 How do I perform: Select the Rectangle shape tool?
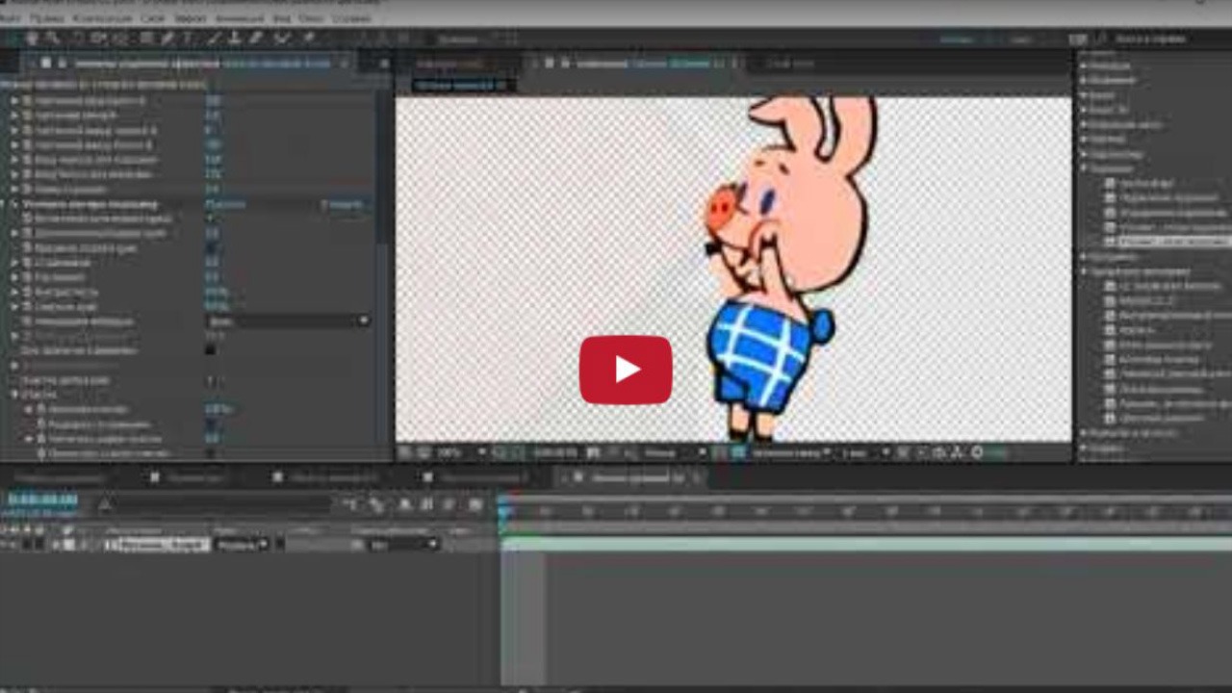[x=145, y=38]
